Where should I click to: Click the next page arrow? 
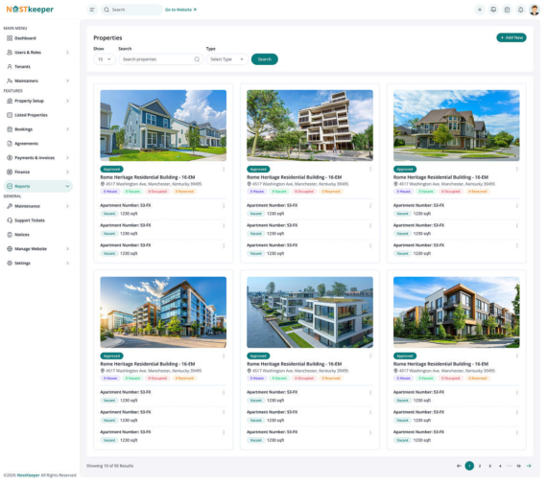point(529,466)
